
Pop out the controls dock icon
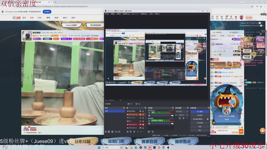pyautogui.click(x=209, y=108)
